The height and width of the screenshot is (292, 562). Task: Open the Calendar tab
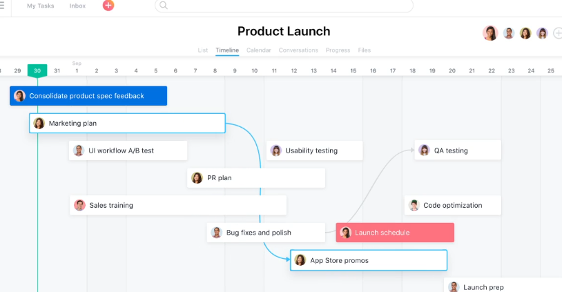258,50
